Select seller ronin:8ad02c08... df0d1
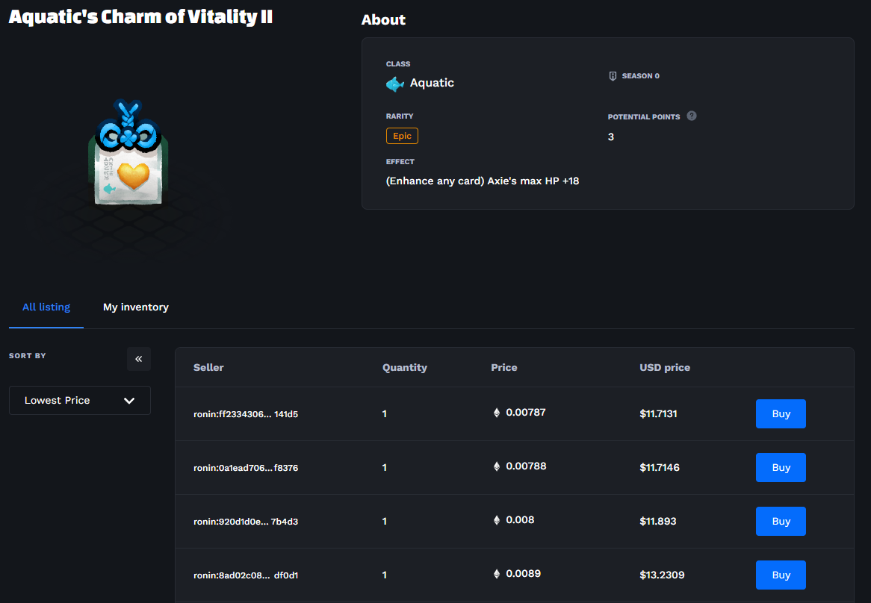 (246, 576)
